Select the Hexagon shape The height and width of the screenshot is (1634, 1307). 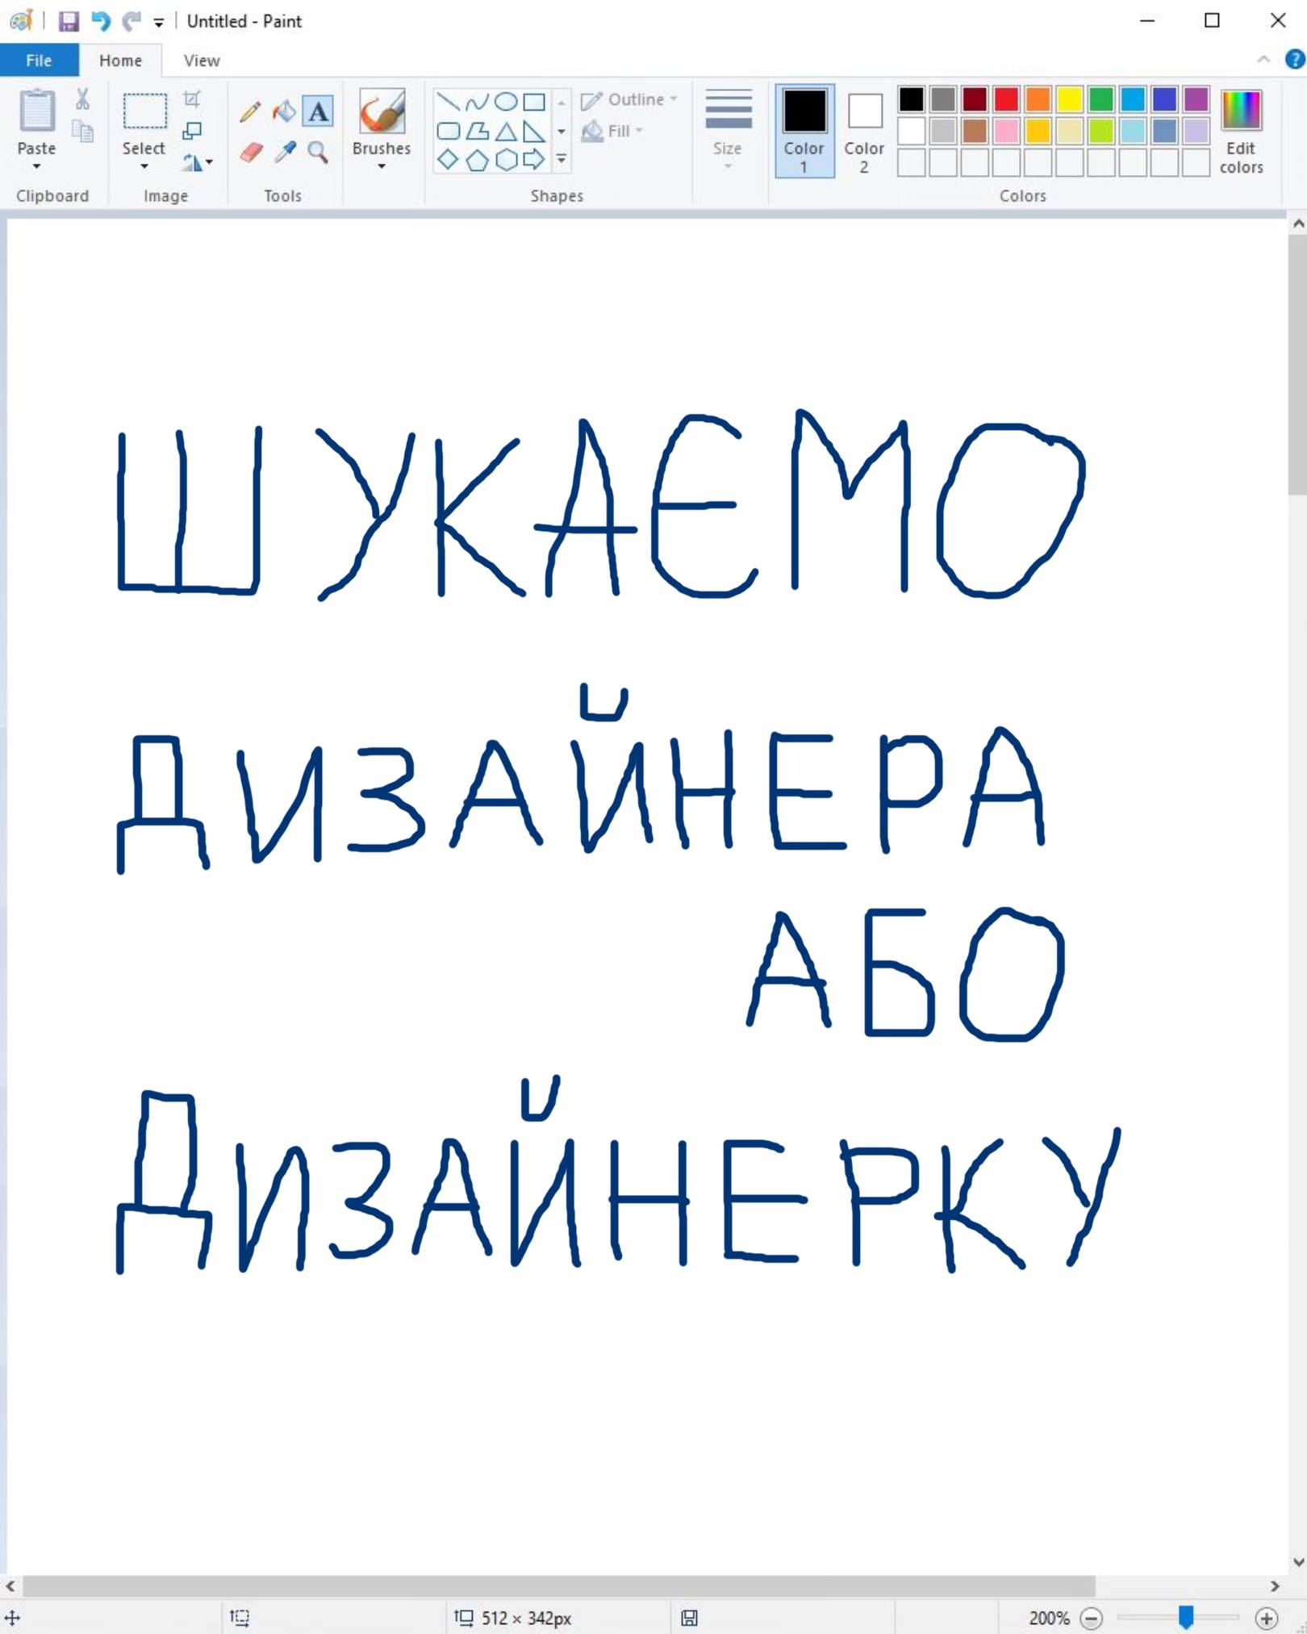(506, 160)
